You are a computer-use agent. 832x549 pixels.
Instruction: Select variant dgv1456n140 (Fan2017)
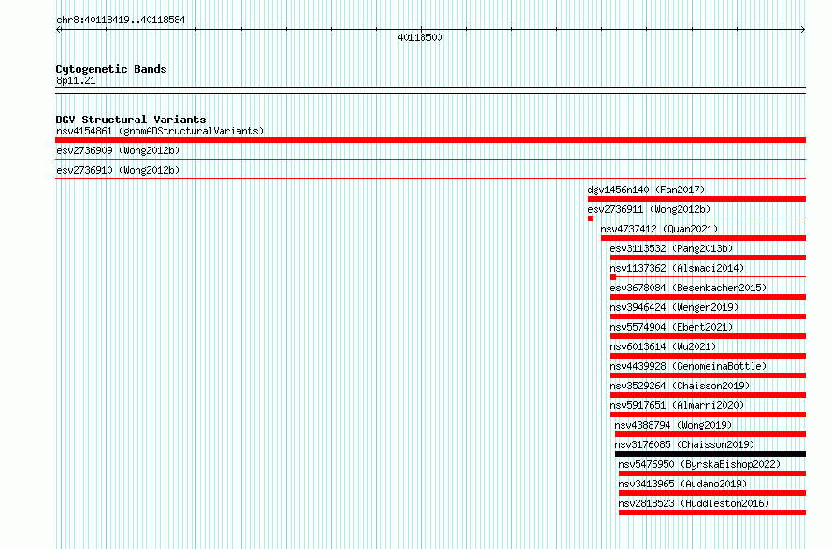[646, 190]
